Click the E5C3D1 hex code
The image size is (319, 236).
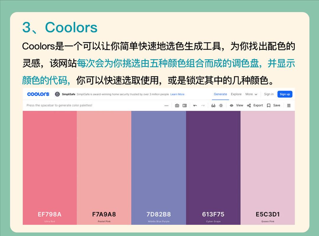tap(268, 214)
